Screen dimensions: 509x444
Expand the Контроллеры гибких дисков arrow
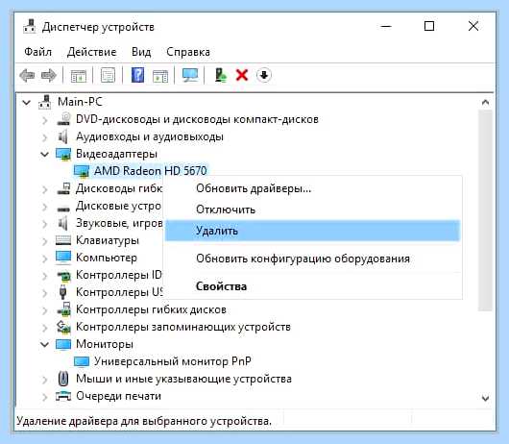point(45,310)
